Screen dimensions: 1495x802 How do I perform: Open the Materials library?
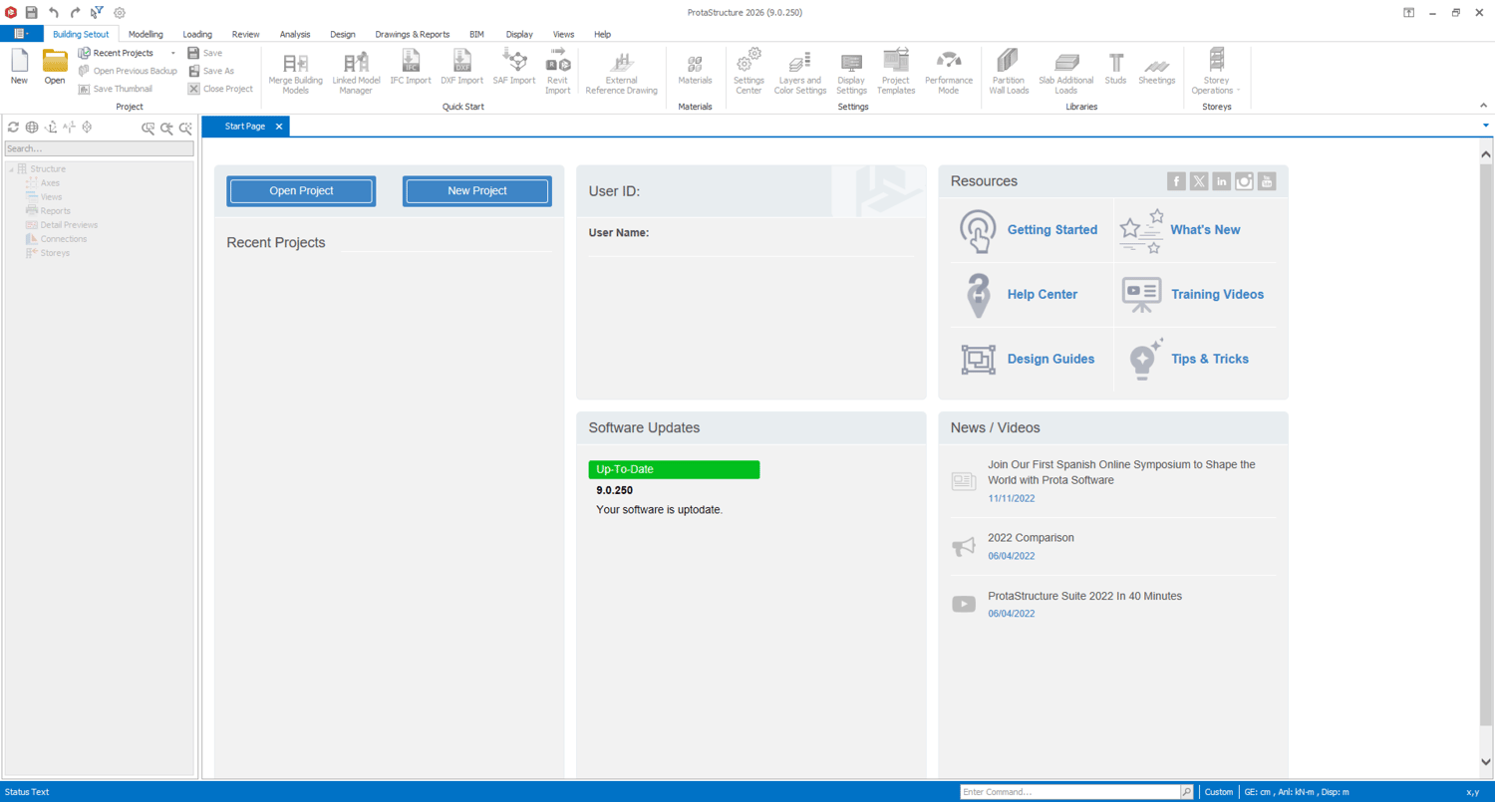695,68
